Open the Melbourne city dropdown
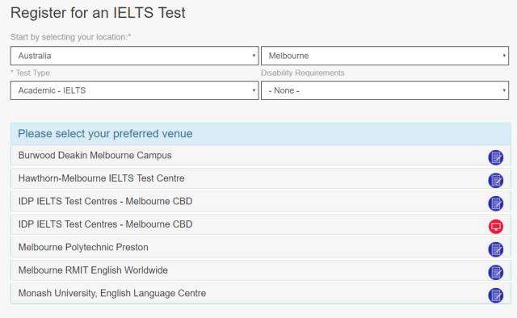Viewport: 517px width, 318px height. [x=385, y=56]
